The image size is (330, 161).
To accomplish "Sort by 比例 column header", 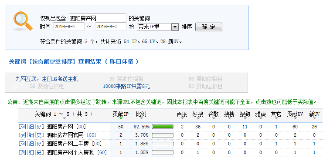I will [141, 114].
